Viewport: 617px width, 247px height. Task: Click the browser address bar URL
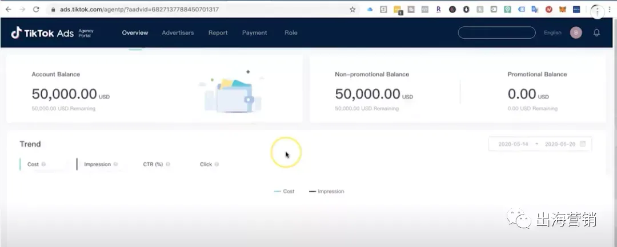click(x=139, y=10)
